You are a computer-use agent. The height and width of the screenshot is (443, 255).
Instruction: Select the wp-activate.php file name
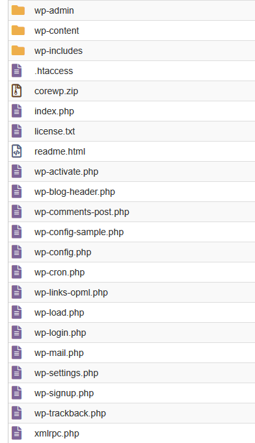click(x=66, y=171)
